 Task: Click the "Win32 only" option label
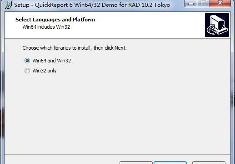tap(45, 71)
